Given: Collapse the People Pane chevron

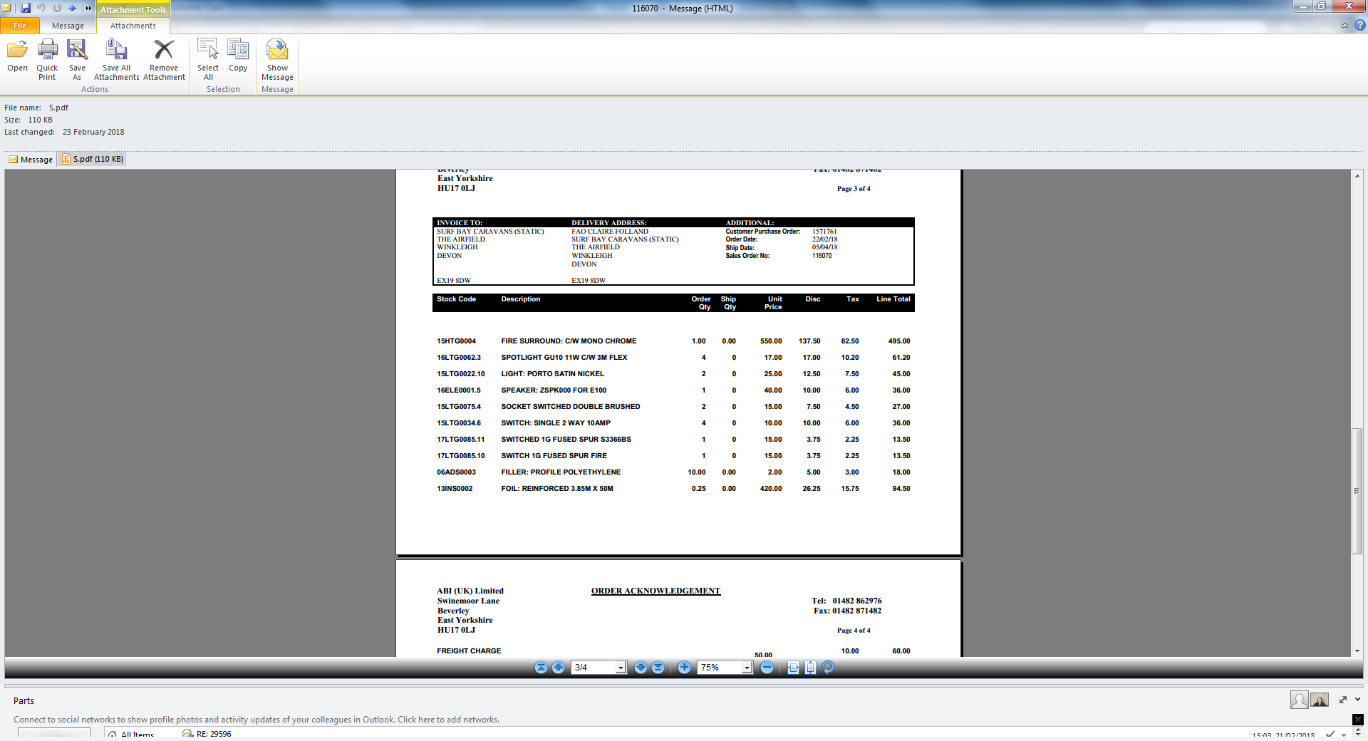Looking at the screenshot, I should pyautogui.click(x=1358, y=700).
